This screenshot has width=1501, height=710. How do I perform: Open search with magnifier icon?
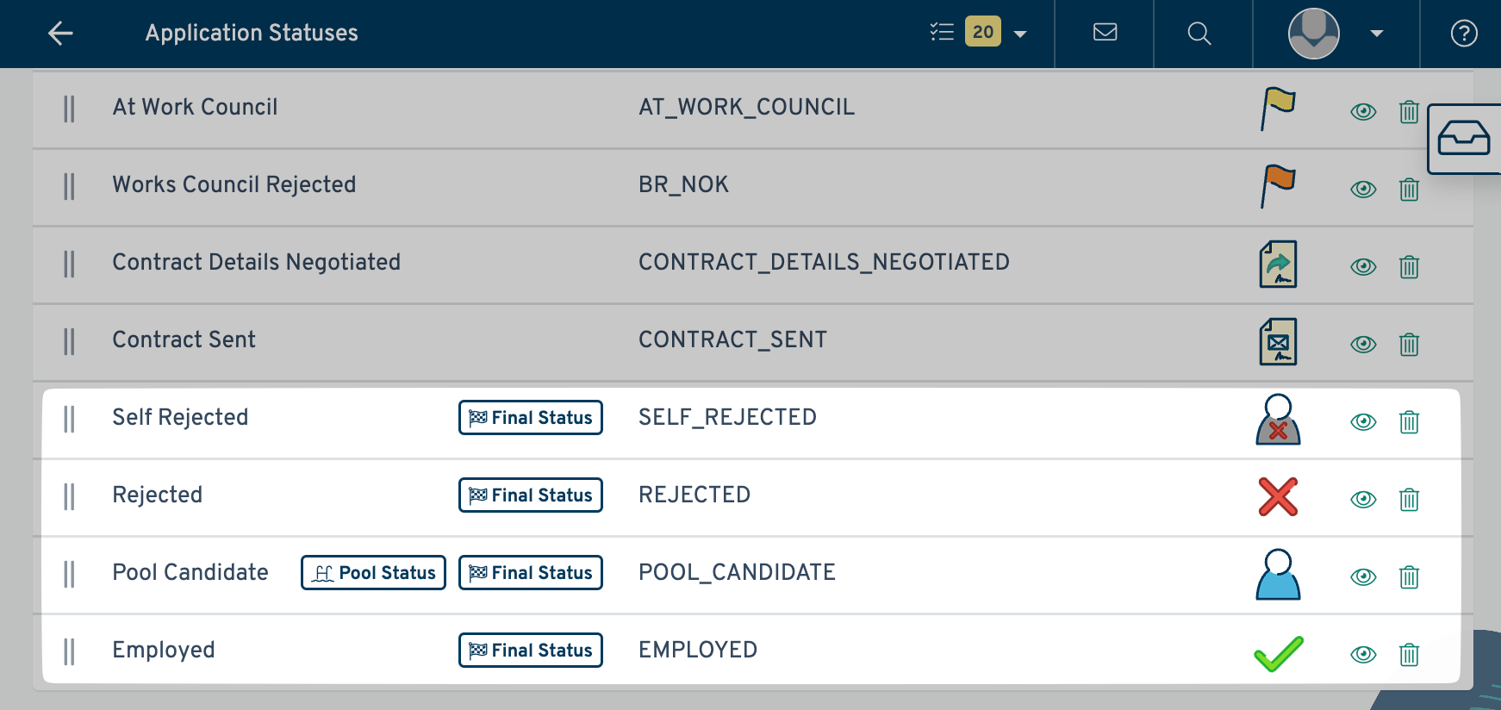point(1199,34)
